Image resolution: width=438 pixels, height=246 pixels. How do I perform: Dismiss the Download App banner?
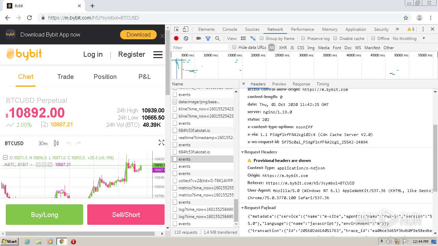click(162, 36)
